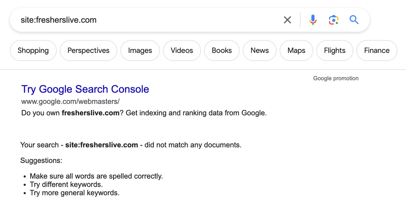
Task: Open the Images results tab
Action: pyautogui.click(x=140, y=51)
